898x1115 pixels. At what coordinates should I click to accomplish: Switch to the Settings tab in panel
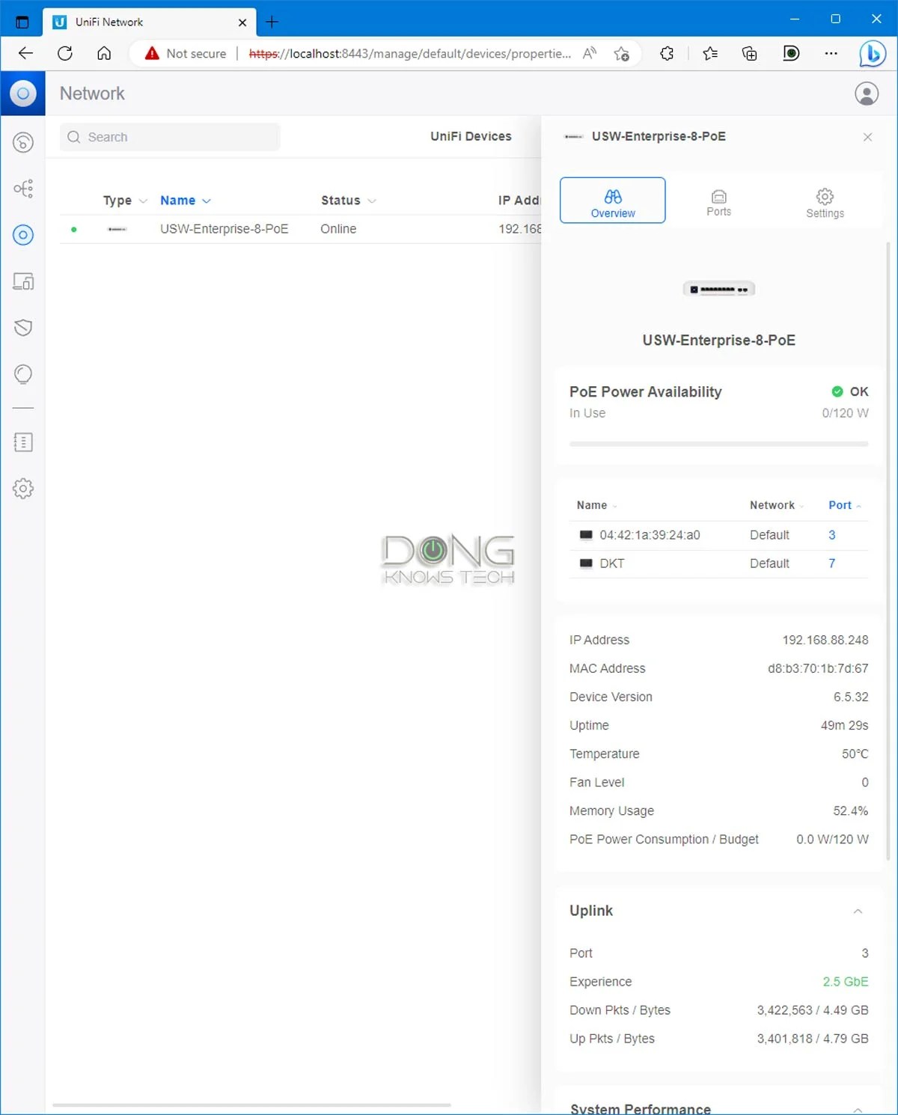(825, 201)
